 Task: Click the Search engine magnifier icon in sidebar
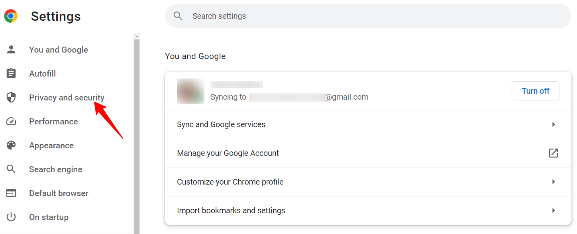click(x=11, y=169)
